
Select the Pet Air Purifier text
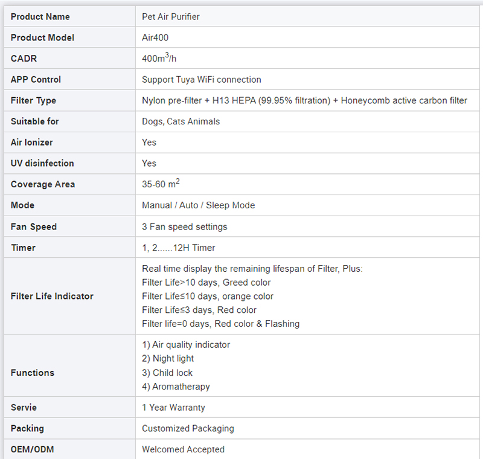point(170,16)
